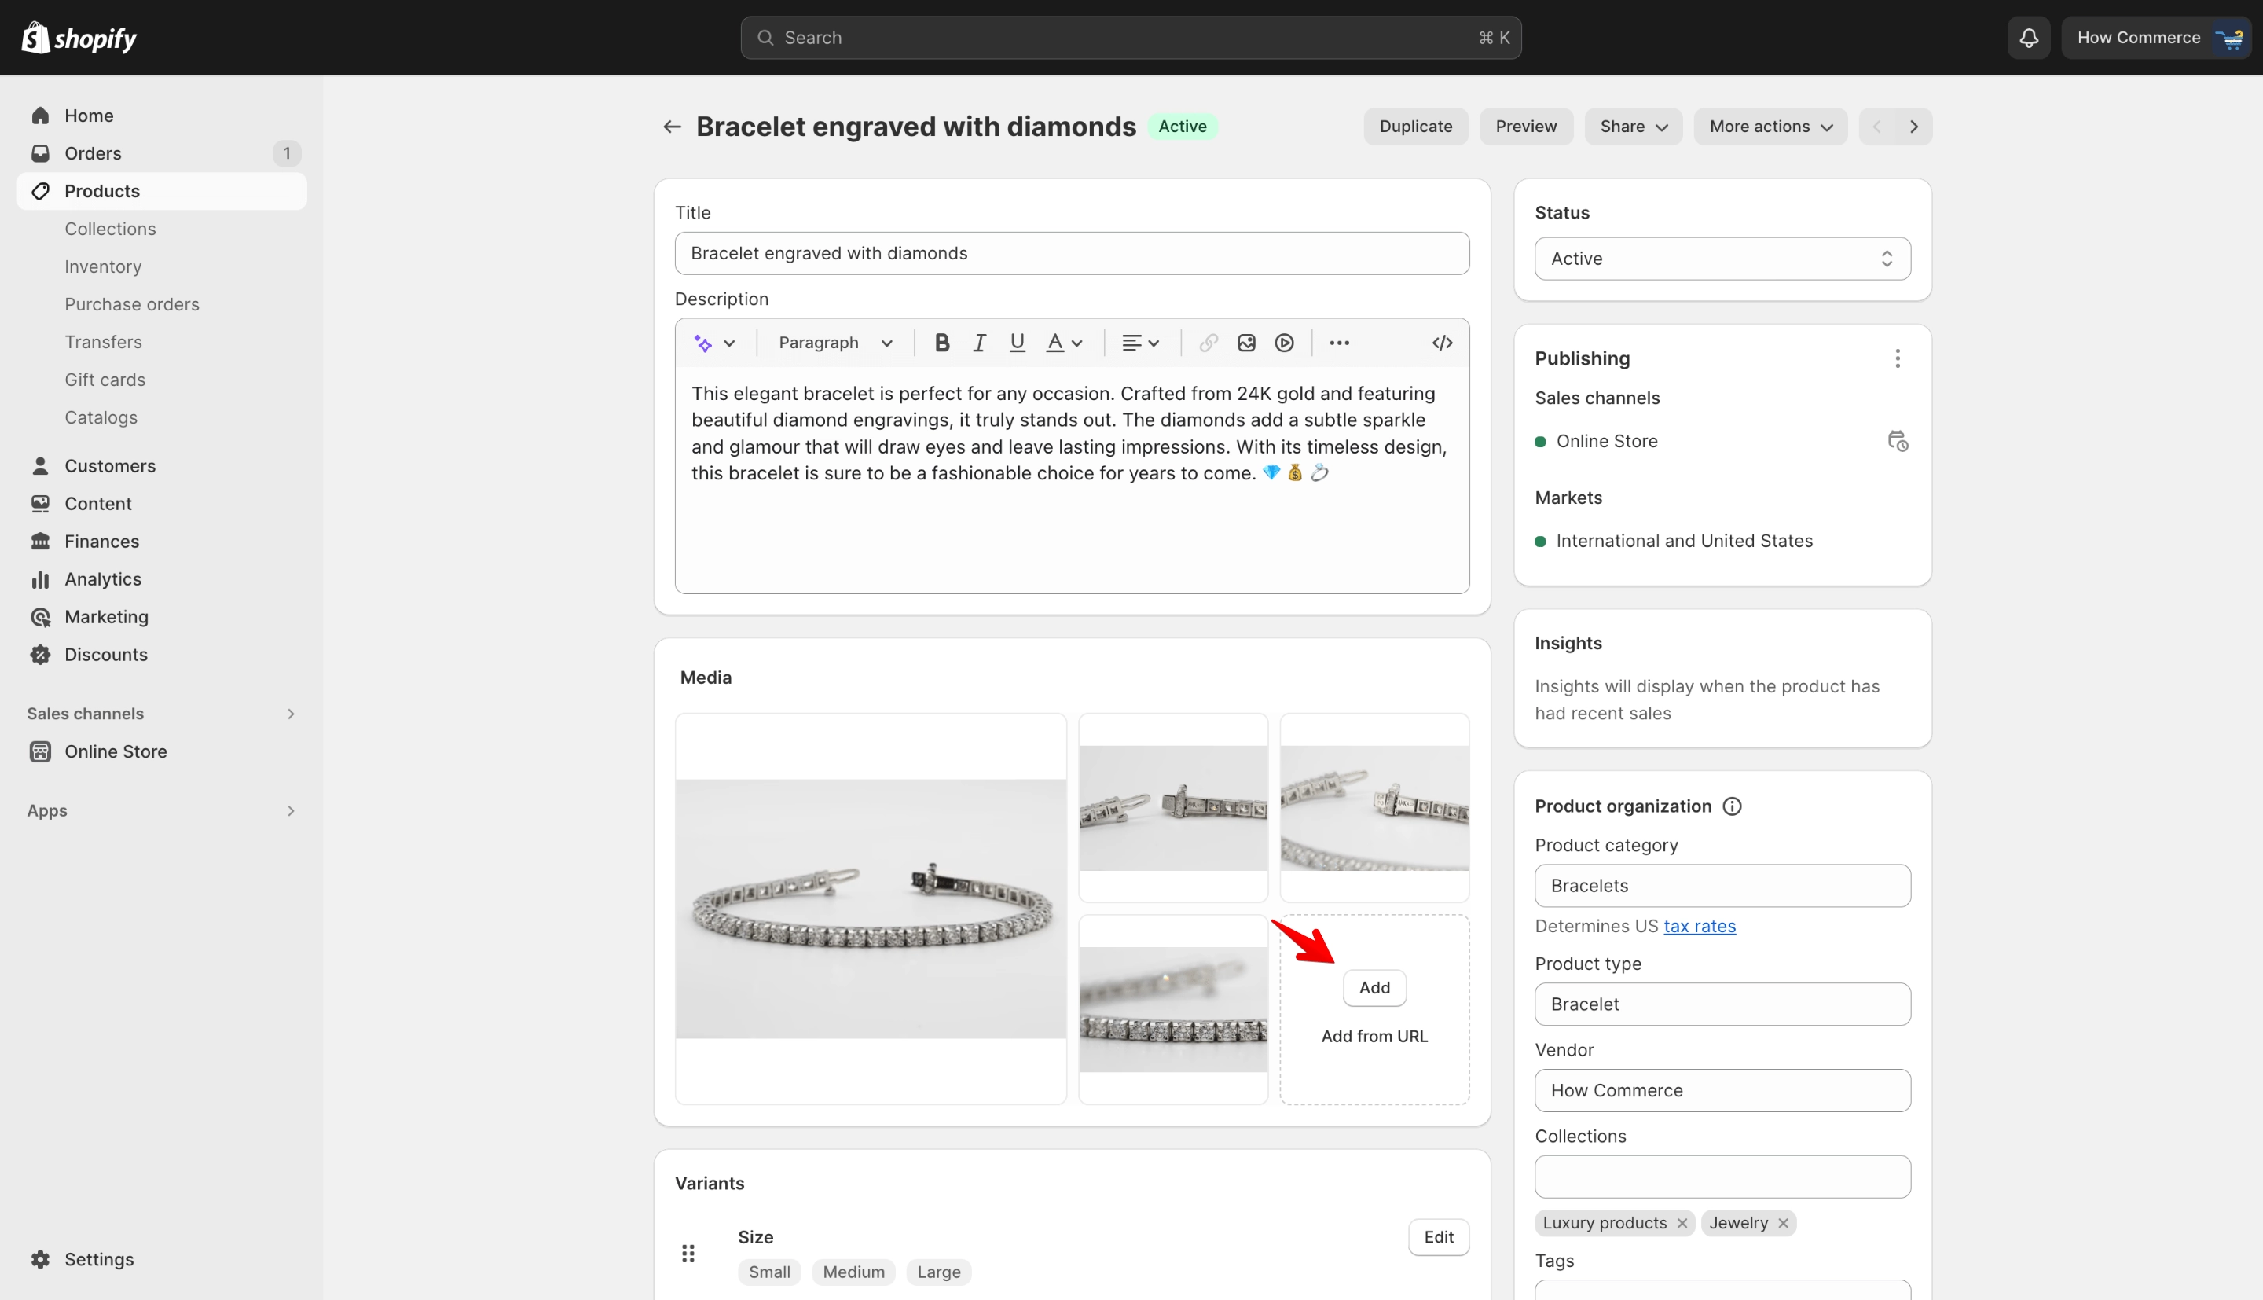
Task: Go to the next product arrow
Action: tap(1913, 127)
